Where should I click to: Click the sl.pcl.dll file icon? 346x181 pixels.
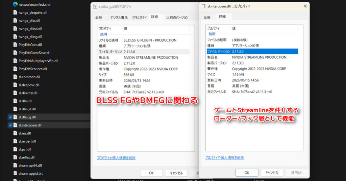[x=15, y=149]
